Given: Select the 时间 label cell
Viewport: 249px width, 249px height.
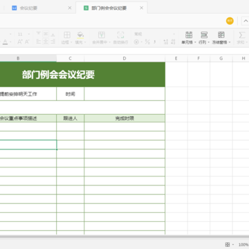Looking at the screenshot, I should pos(71,94).
